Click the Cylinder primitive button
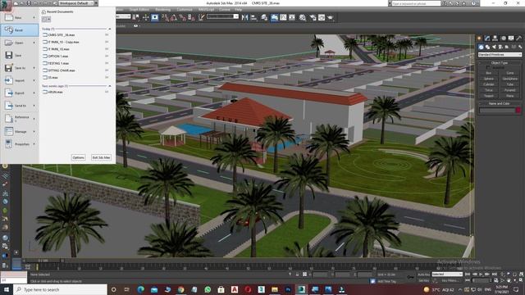 click(489, 84)
